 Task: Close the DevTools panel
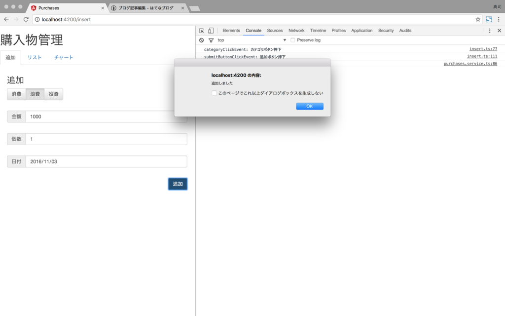499,31
